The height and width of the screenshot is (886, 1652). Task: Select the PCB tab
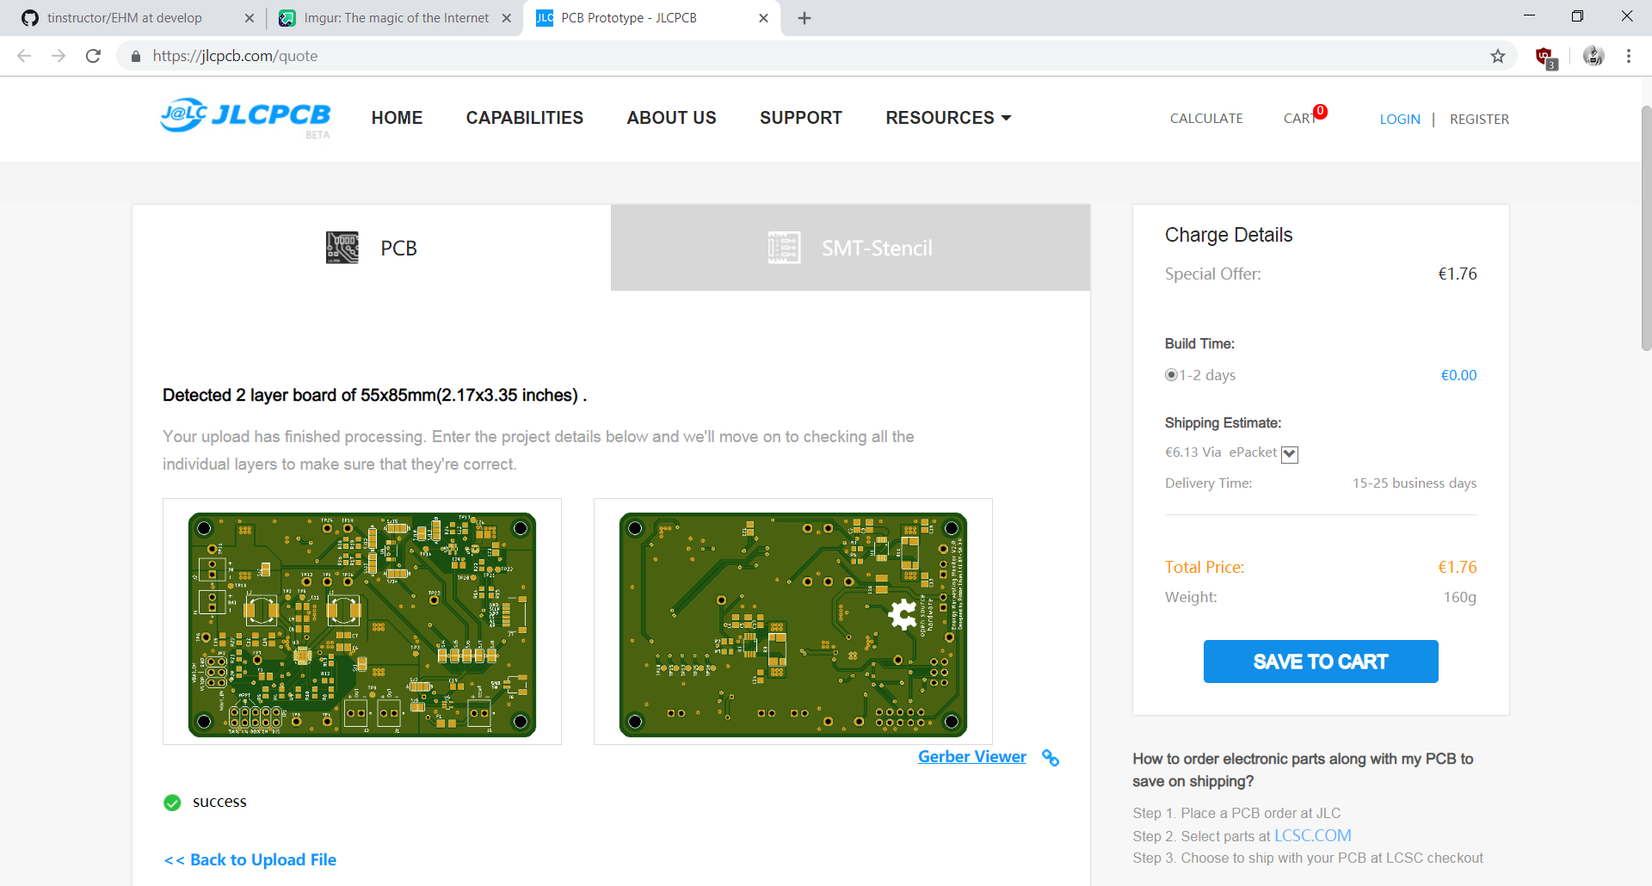click(372, 248)
